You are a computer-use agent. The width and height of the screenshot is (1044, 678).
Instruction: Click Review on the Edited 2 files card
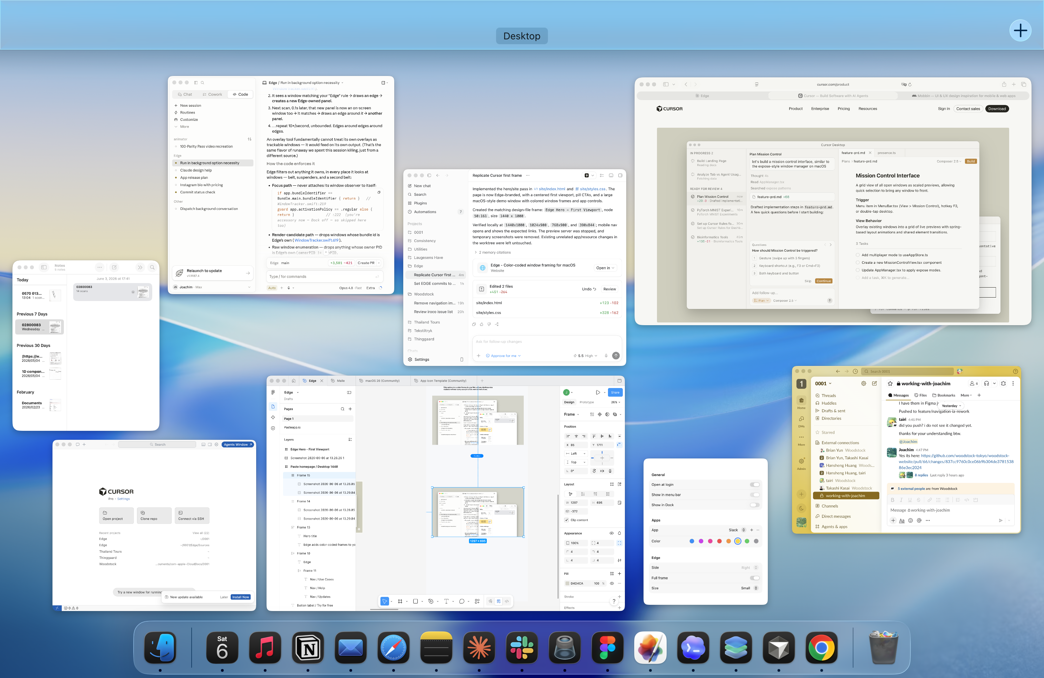click(609, 289)
